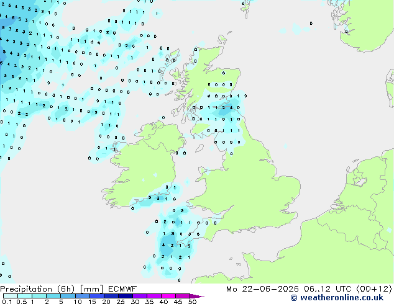Click the '10' legend scale label
Image resolution: width=394 pixels, height=304 pixels.
point(78,302)
